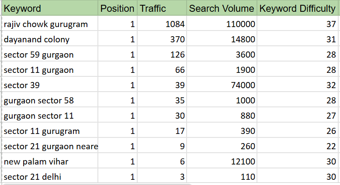Click search volume 110000 cell

[x=222, y=24]
